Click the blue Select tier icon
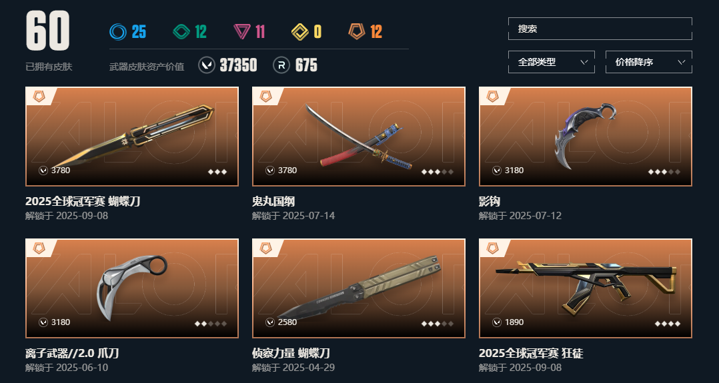The image size is (719, 383). (x=118, y=31)
